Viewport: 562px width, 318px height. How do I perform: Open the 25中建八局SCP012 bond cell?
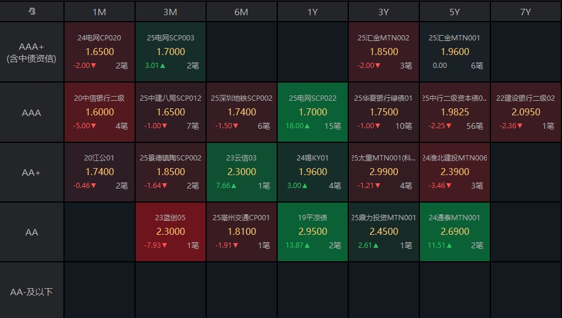click(171, 112)
